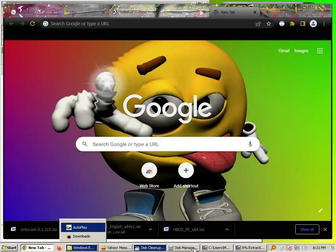The height and width of the screenshot is (252, 336).
Task: Click the Yahoo Messenger smiley tray icon
Action: click(281, 248)
